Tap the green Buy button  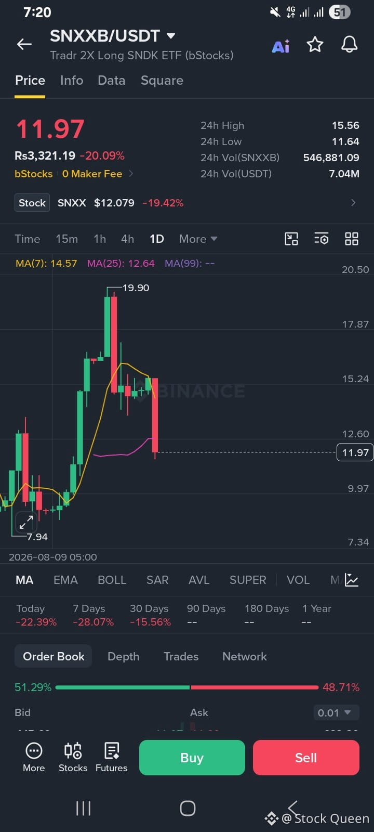click(192, 758)
